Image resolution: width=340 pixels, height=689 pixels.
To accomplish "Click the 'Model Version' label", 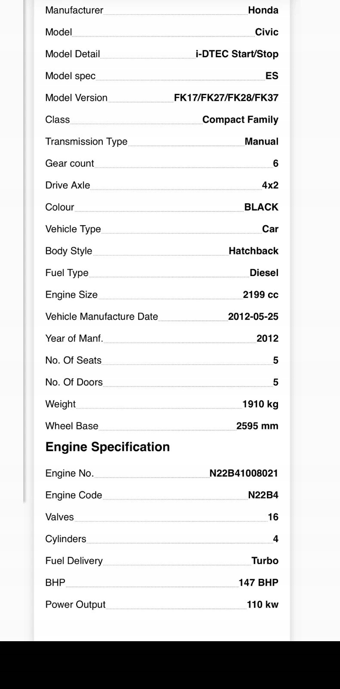I will pyautogui.click(x=76, y=98).
